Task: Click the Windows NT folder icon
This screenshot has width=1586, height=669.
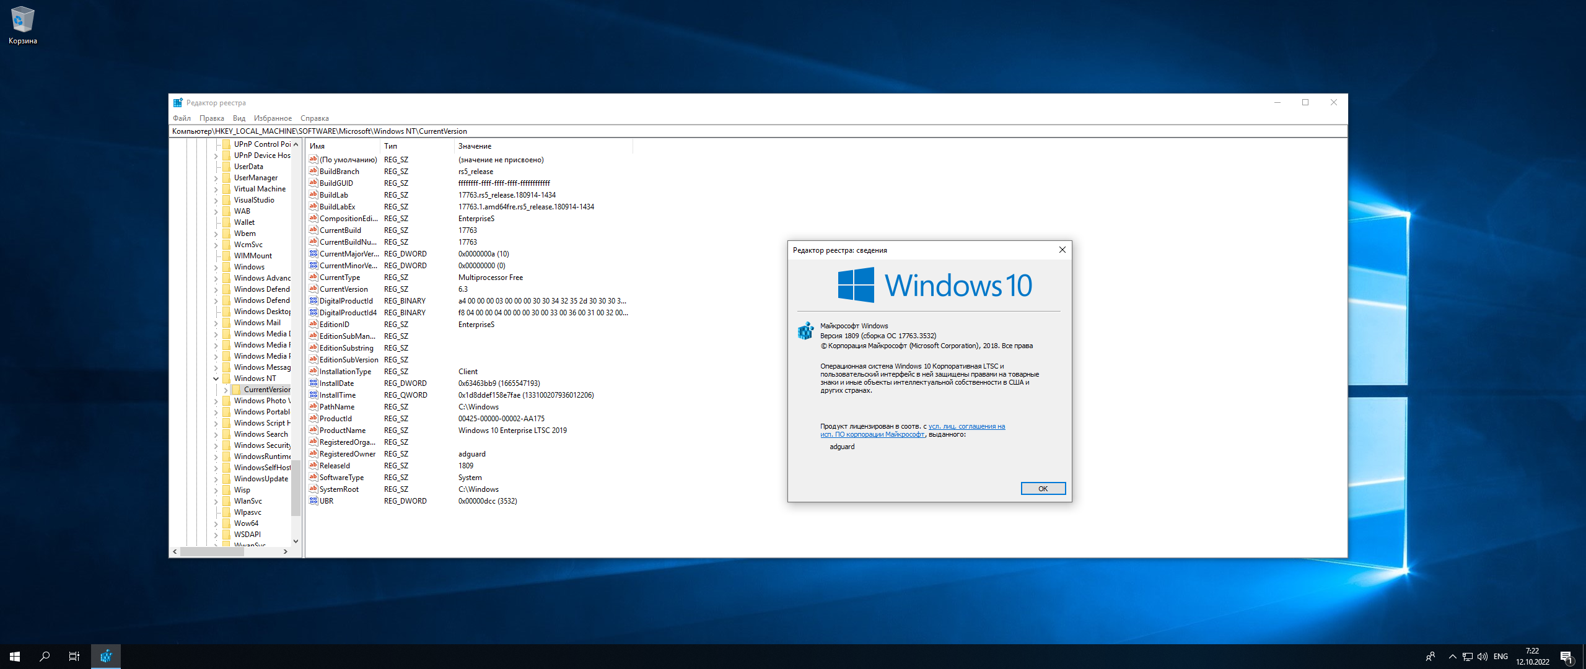Action: [227, 378]
